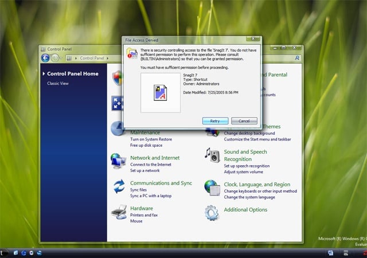This screenshot has height=258, width=367.
Task: Open Communications and Sync category
Action: pyautogui.click(x=161, y=183)
